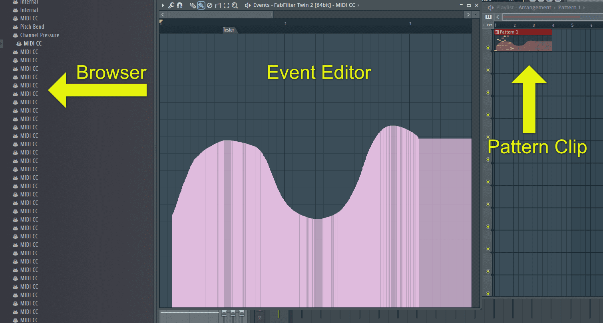Click Arrangement in the Playlist title bar
Screen dimensions: 603x323
point(535,7)
